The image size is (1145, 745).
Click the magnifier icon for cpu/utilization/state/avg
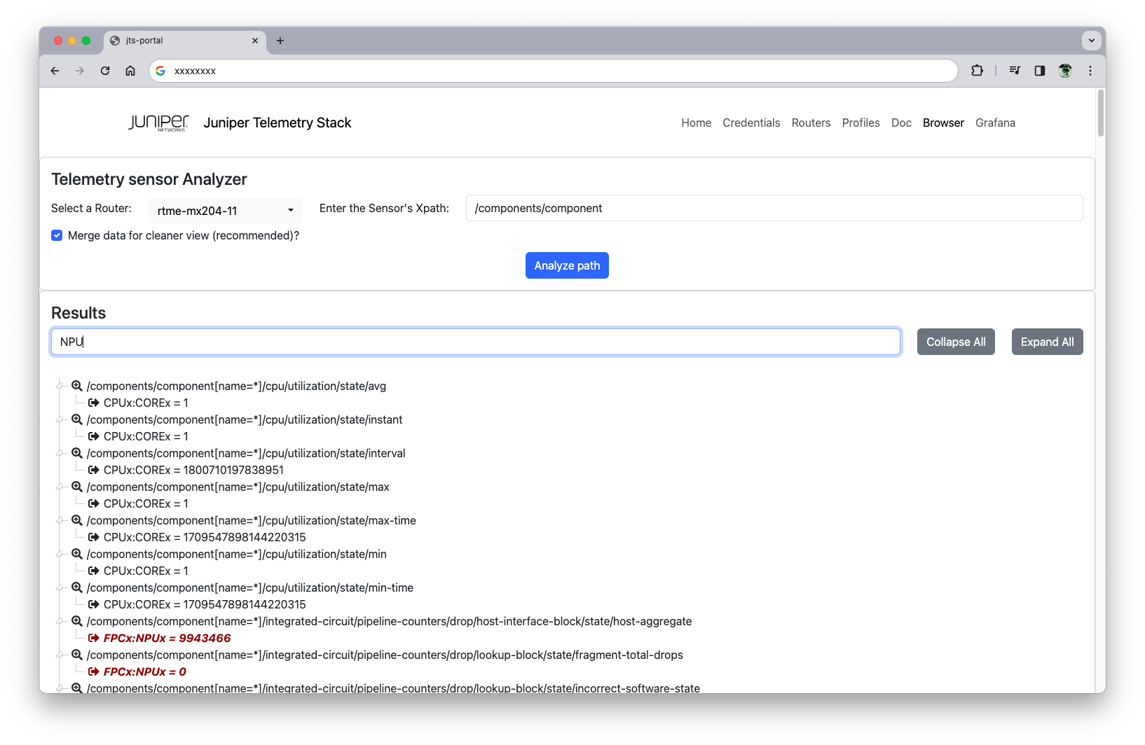tap(77, 386)
